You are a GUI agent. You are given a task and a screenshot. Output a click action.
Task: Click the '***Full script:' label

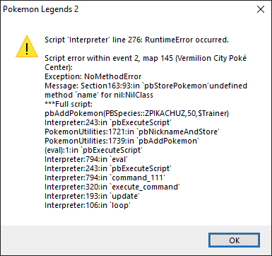(69, 104)
